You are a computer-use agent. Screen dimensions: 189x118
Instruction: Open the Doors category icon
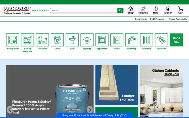[x=117, y=40]
